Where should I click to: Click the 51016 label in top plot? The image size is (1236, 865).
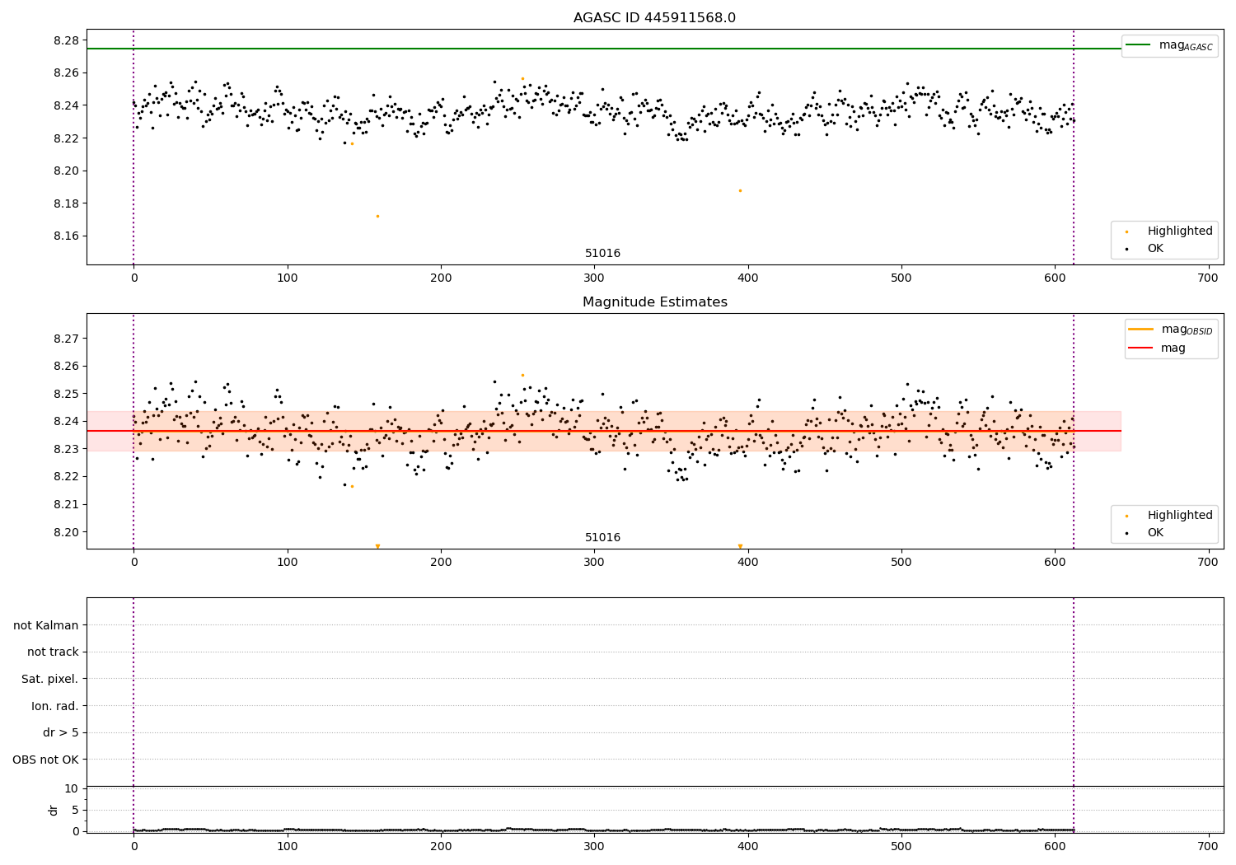coord(602,254)
